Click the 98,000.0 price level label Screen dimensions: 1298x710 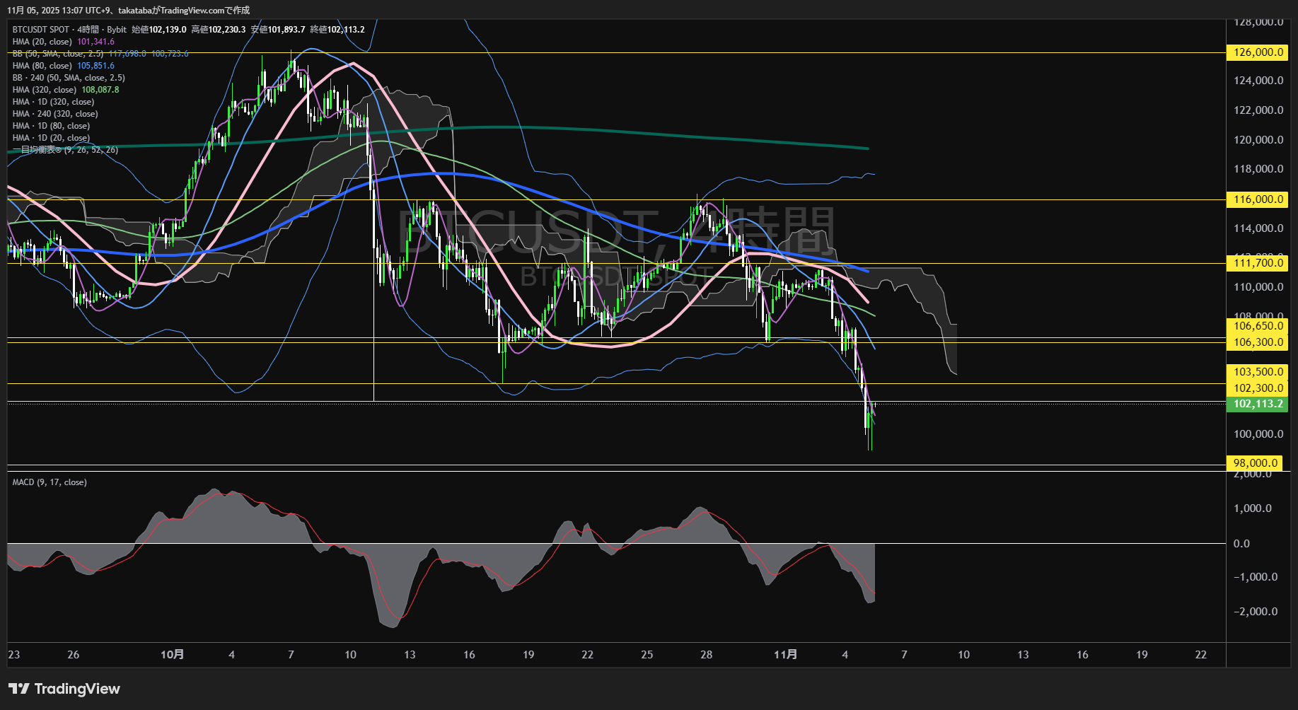point(1255,463)
